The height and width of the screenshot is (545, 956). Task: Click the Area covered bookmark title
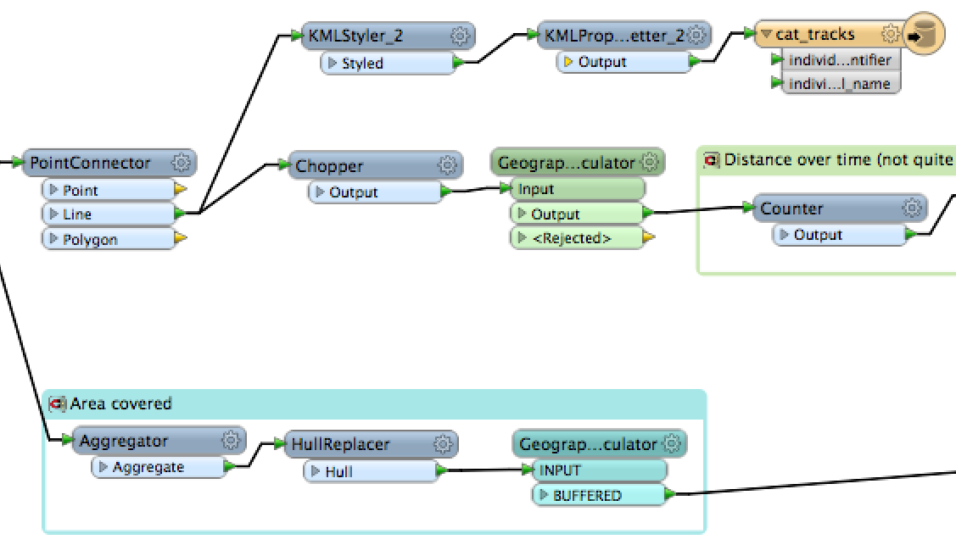point(121,403)
